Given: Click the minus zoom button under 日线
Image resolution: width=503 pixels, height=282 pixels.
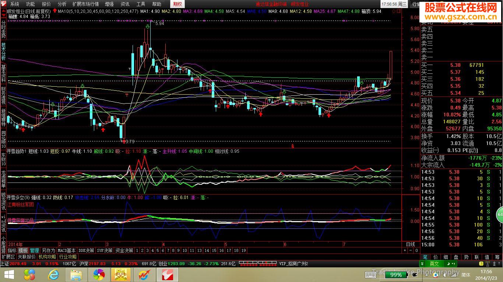Looking at the screenshot, I should click(411, 250).
